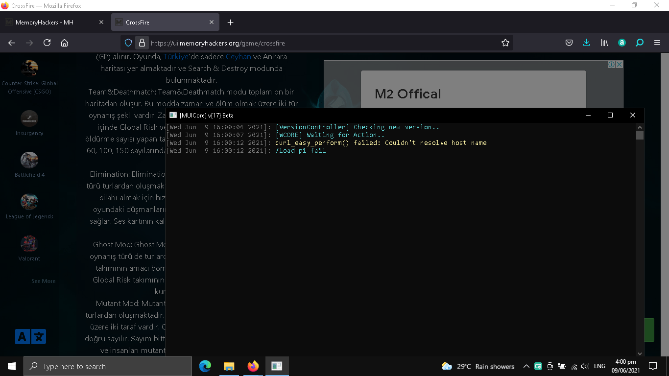Click the See More games link
This screenshot has width=669, height=376.
pyautogui.click(x=44, y=281)
